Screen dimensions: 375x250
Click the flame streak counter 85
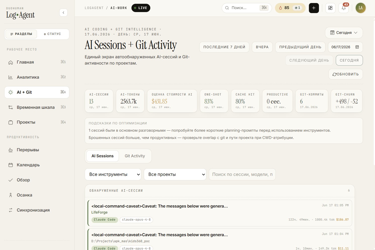click(x=284, y=8)
